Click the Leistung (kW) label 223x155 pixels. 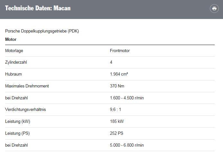[x=18, y=122]
